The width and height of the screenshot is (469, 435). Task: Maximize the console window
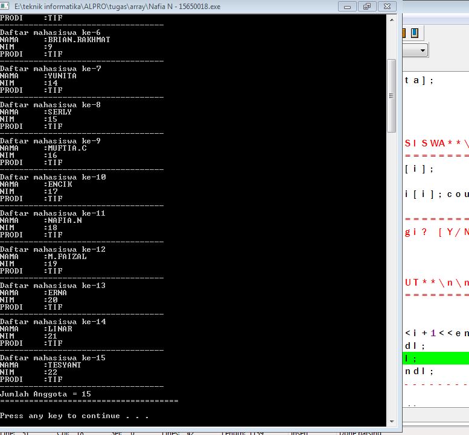[367, 7]
